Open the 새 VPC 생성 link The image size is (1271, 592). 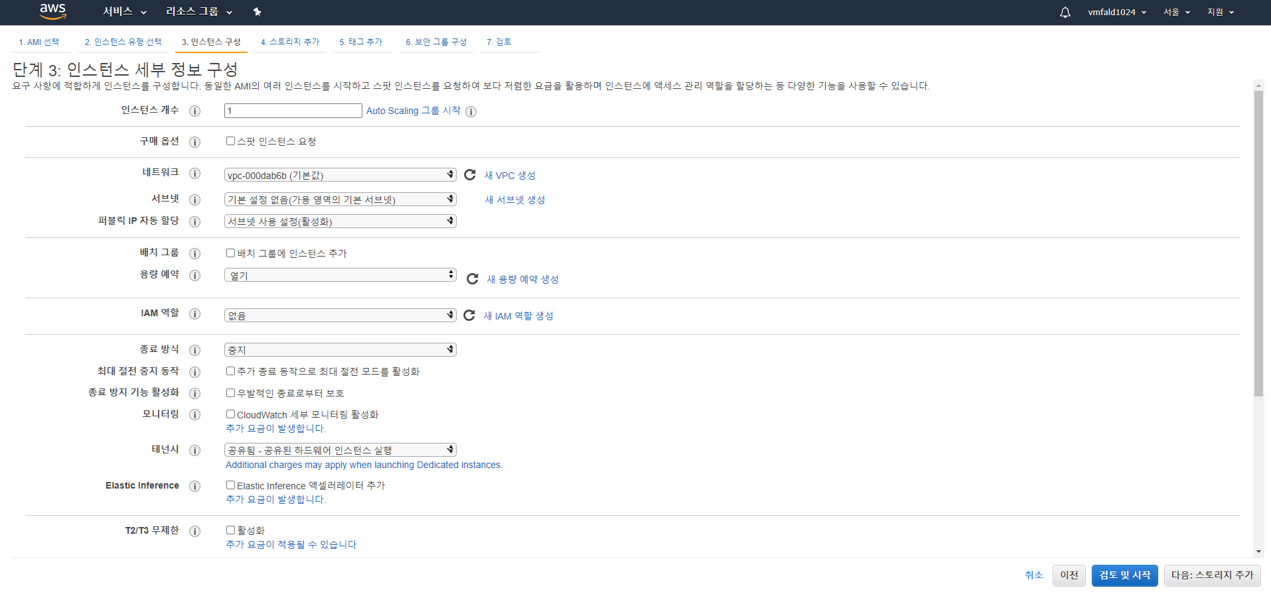pos(510,175)
